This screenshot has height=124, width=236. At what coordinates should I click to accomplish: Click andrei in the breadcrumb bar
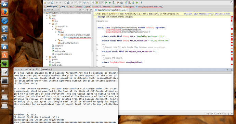point(117,7)
